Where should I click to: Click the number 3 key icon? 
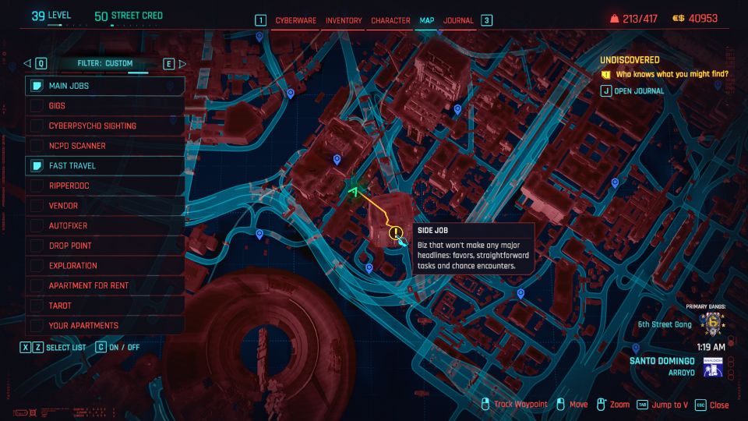pos(486,20)
